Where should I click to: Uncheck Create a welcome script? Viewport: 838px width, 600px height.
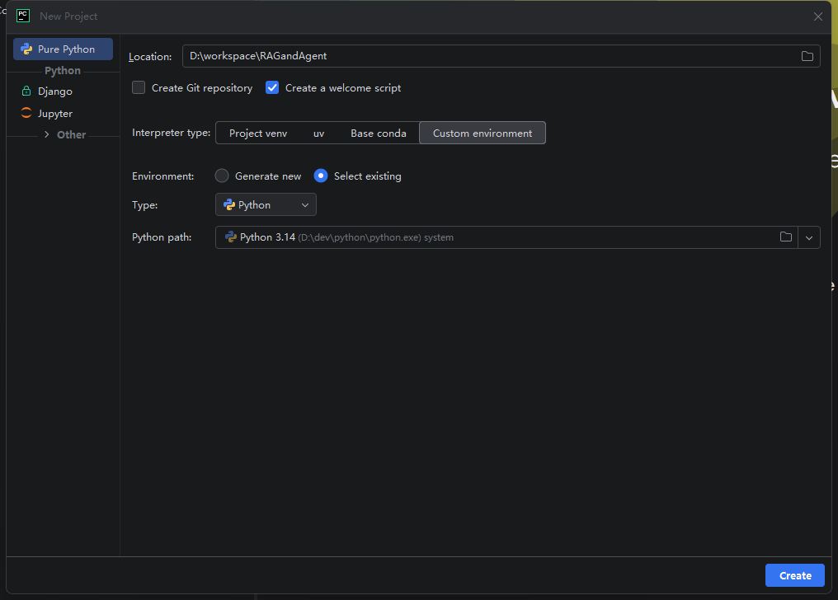(272, 87)
